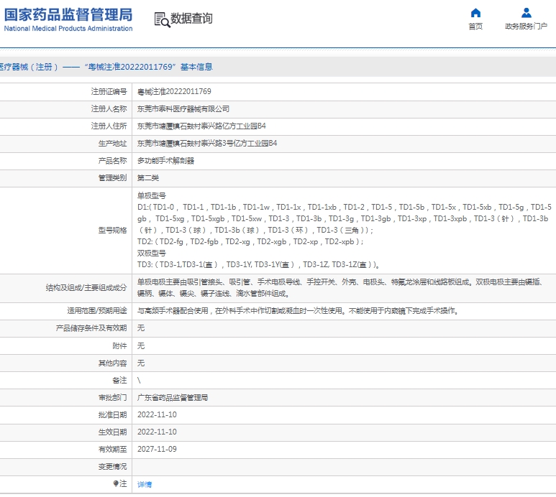Screen dimensions: 556x497
Task: Click the 有效期至 row label
Action: pyautogui.click(x=112, y=449)
